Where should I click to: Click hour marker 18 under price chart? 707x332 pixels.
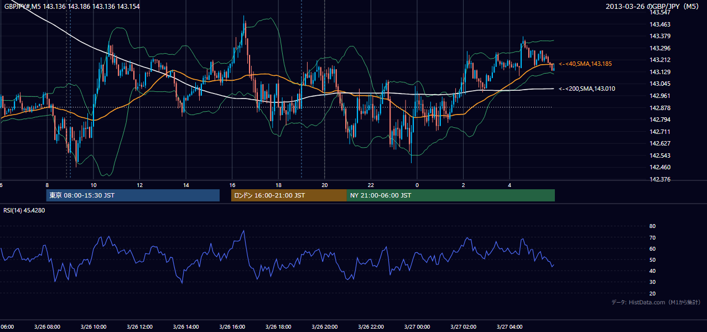coord(278,185)
